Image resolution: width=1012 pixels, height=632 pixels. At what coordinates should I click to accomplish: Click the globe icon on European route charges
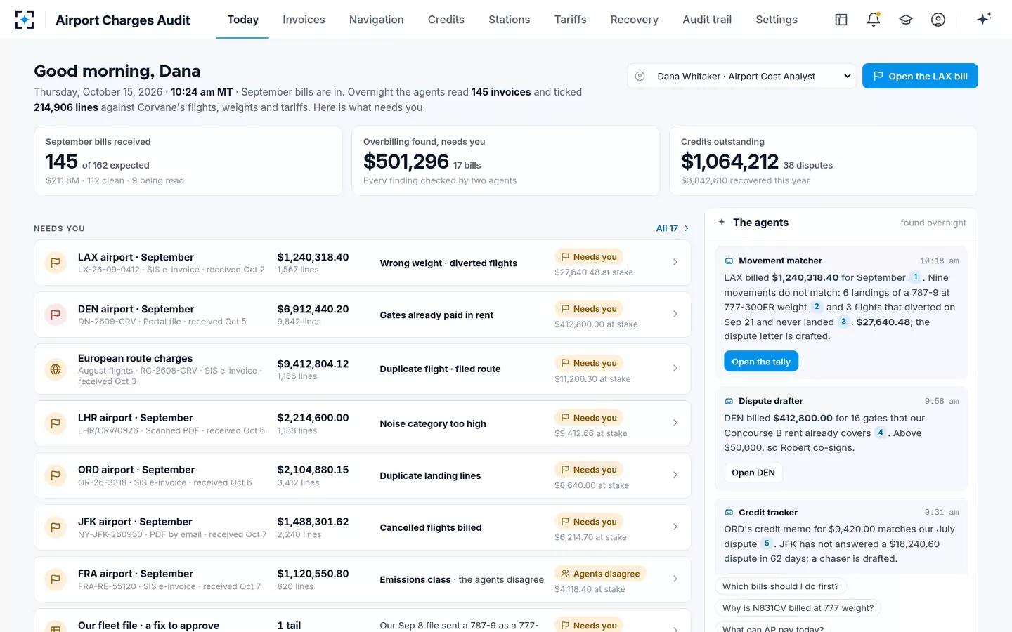pyautogui.click(x=56, y=369)
